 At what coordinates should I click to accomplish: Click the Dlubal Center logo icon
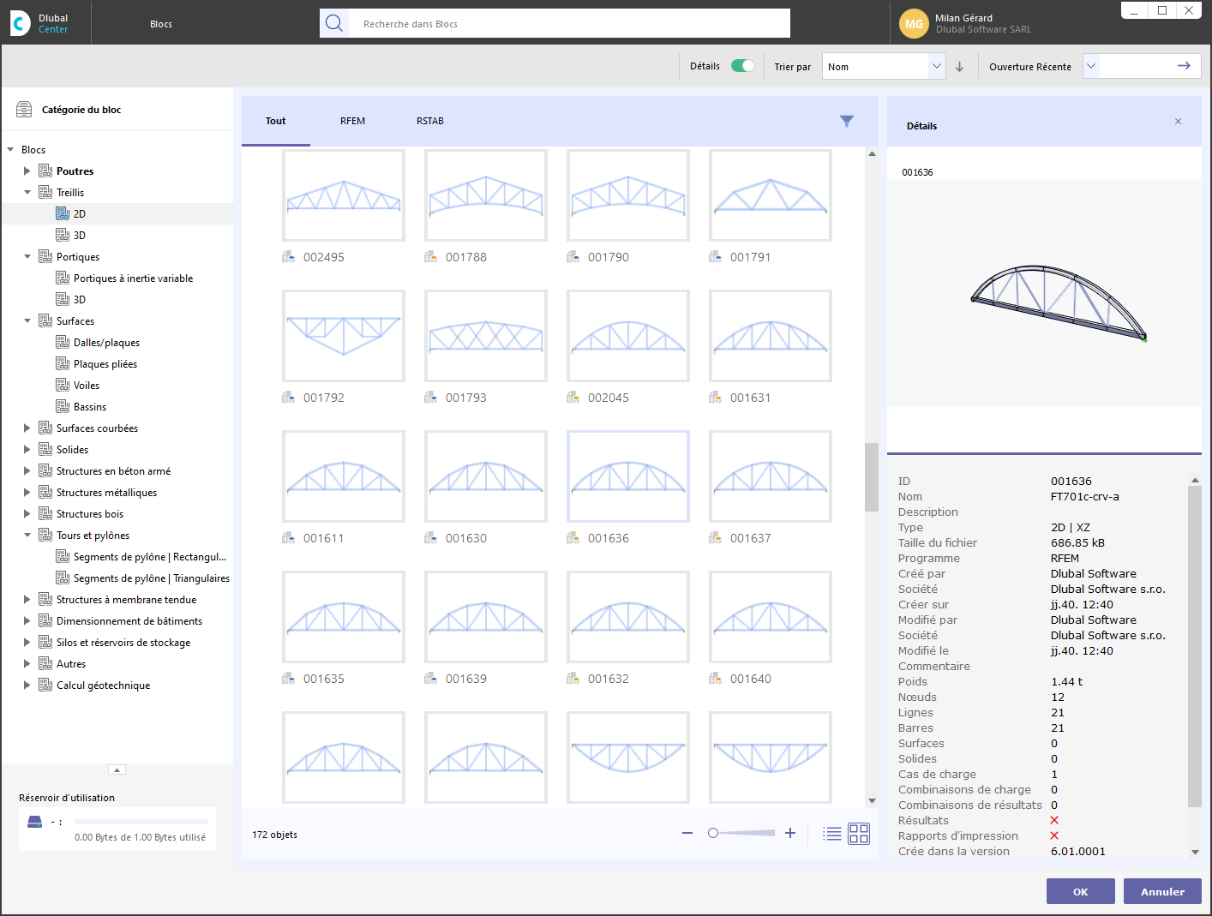click(x=21, y=23)
